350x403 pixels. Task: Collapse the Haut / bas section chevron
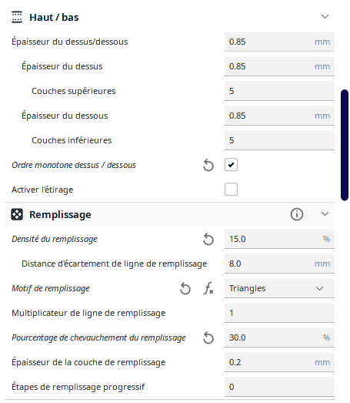pyautogui.click(x=325, y=17)
